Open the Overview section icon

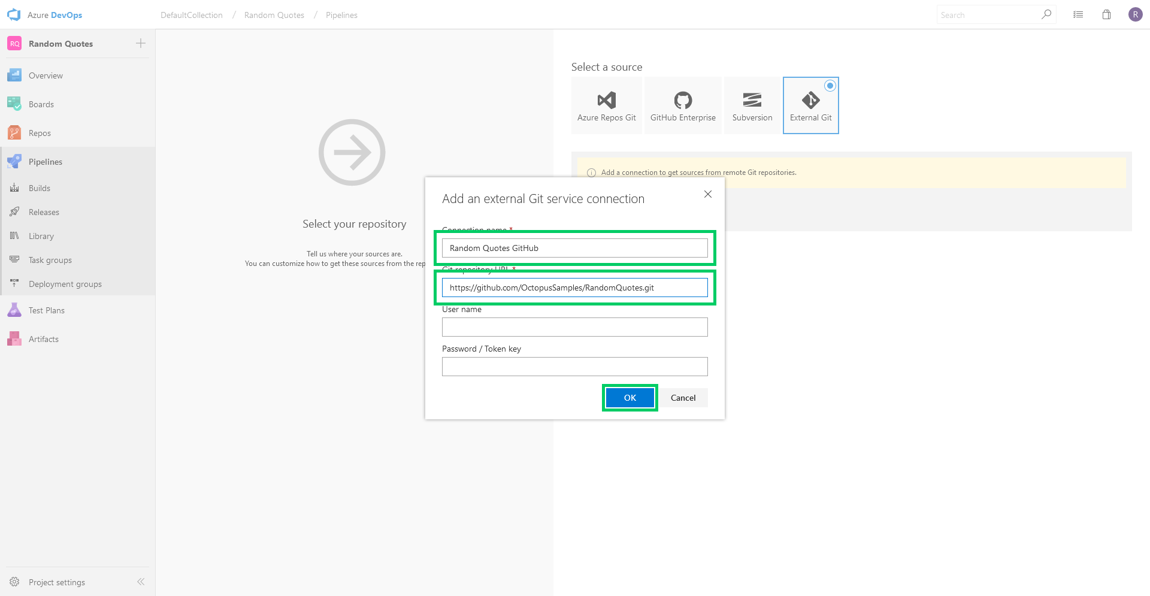coord(14,75)
